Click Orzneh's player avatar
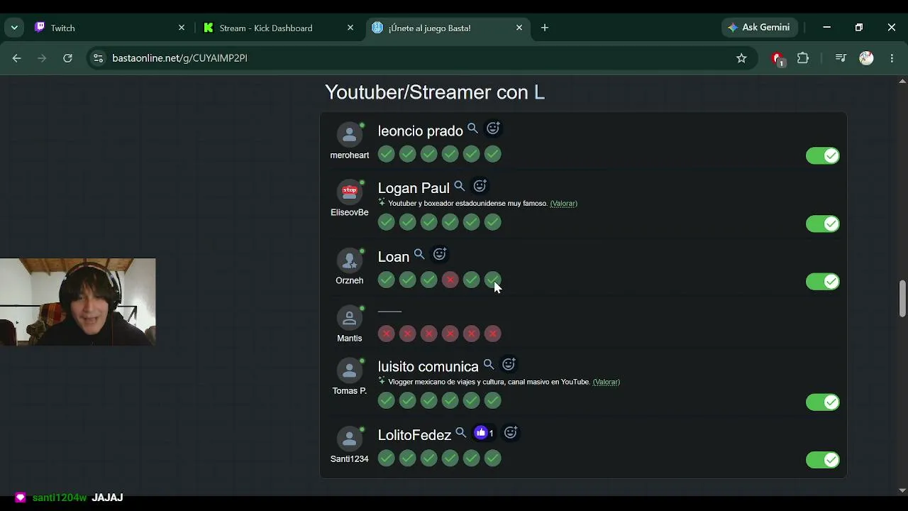The width and height of the screenshot is (908, 511). (349, 260)
